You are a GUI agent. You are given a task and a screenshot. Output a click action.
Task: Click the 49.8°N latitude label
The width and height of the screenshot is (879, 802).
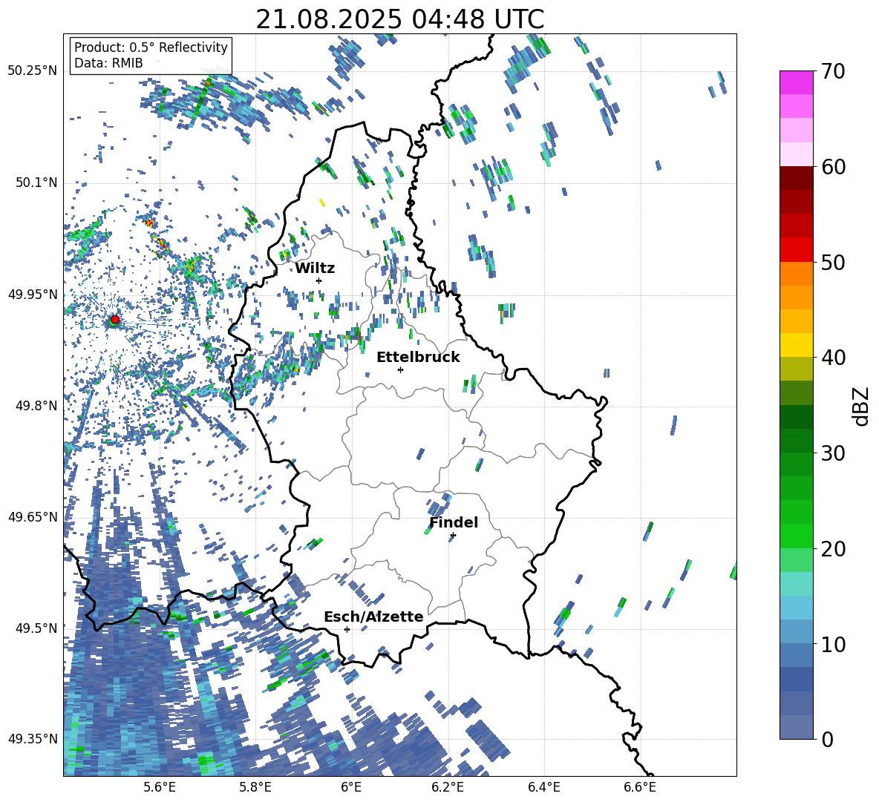click(36, 406)
